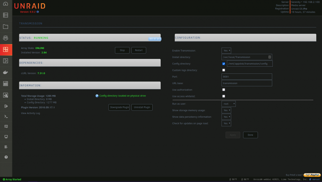Click the greyed Apply button
The image size is (322, 182).
tap(233, 135)
